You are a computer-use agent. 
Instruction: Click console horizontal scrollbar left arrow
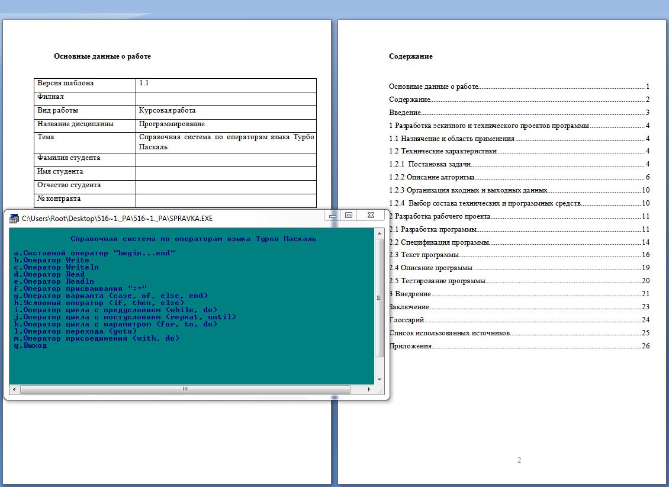(x=15, y=389)
